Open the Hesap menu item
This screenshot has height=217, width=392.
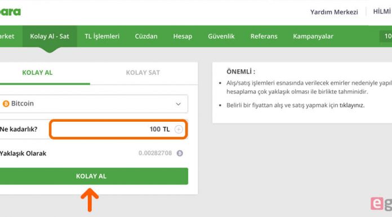pos(182,36)
